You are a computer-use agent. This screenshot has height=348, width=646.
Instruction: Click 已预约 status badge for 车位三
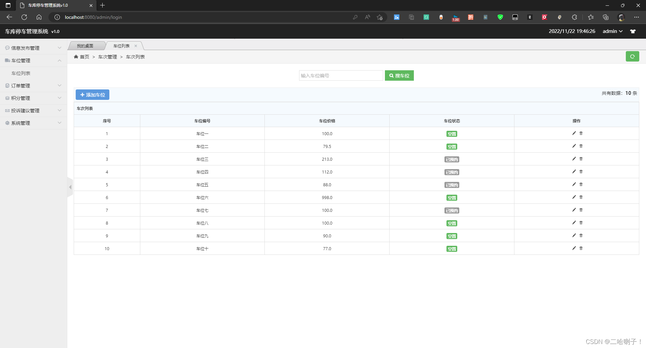tap(452, 159)
